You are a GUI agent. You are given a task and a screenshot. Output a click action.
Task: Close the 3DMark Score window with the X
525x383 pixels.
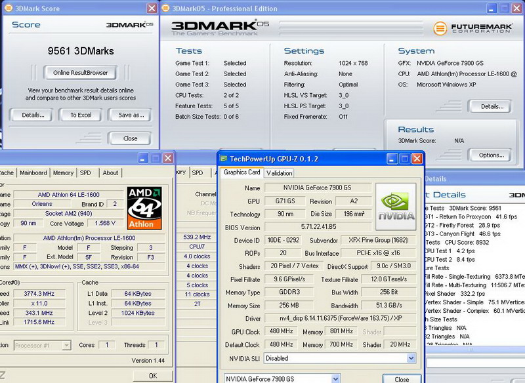click(152, 8)
